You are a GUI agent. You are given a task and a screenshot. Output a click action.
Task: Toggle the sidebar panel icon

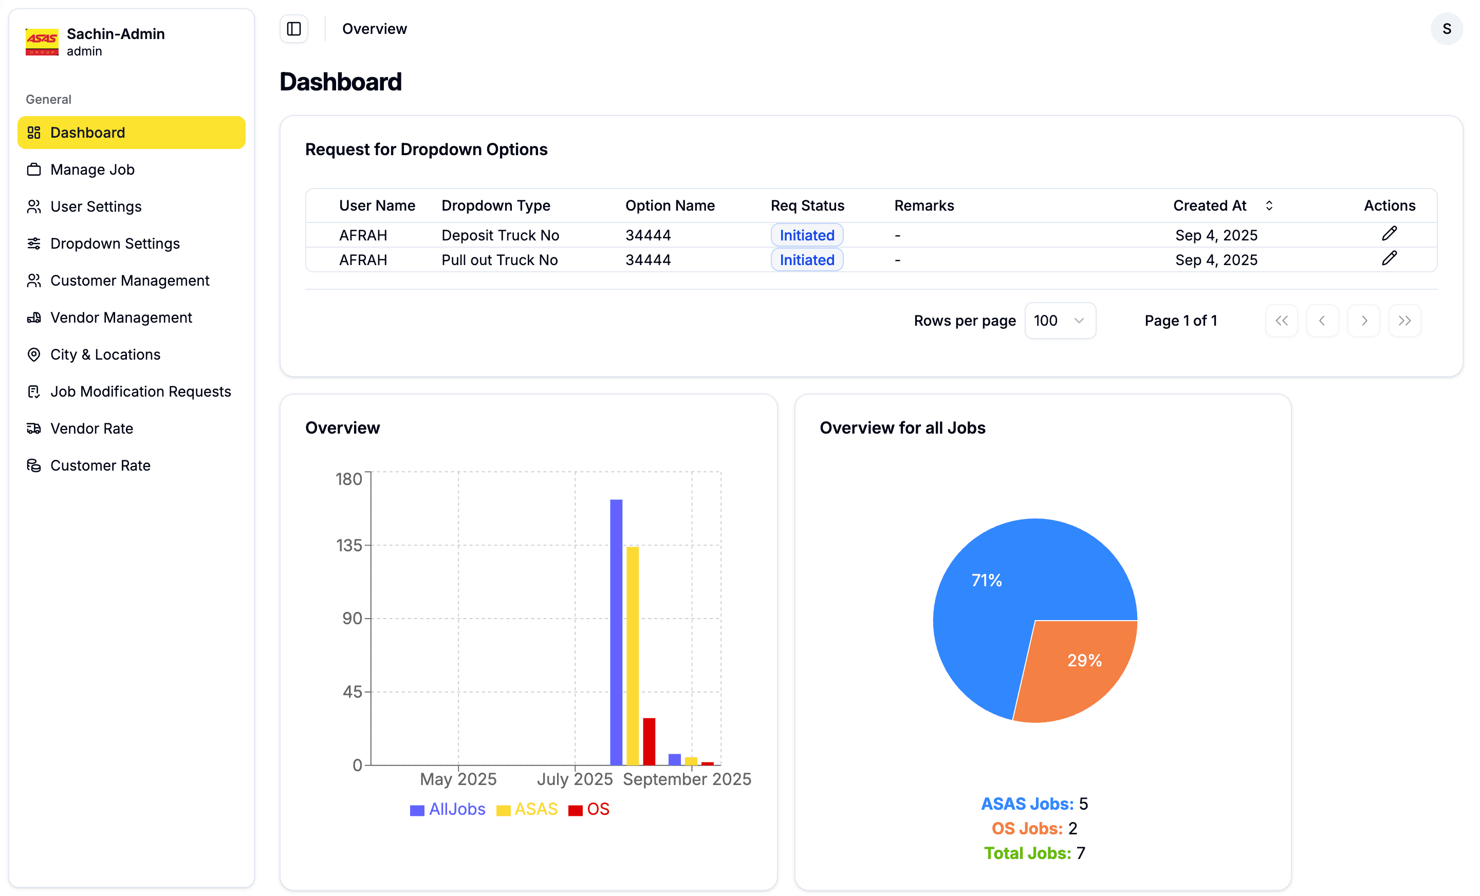(294, 29)
